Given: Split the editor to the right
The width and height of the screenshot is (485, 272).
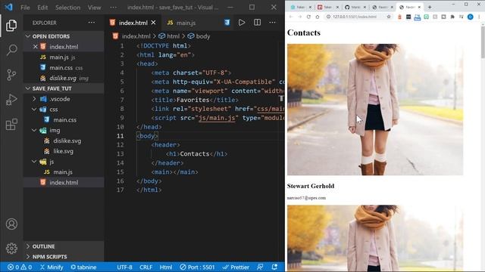Looking at the screenshot, I should pos(257,23).
